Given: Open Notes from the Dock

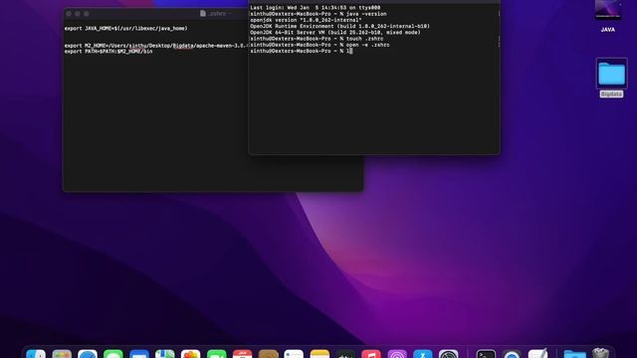Looking at the screenshot, I should (x=319, y=354).
